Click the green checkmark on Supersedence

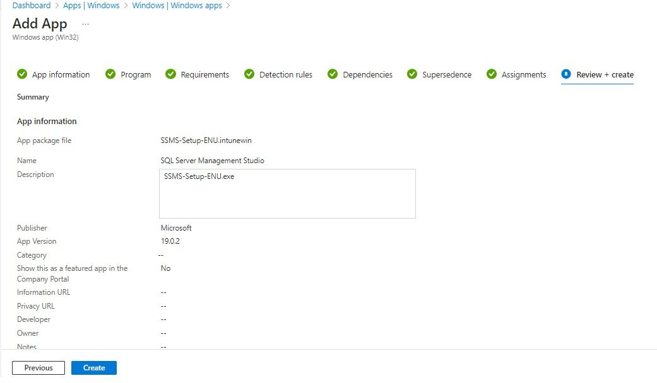411,74
